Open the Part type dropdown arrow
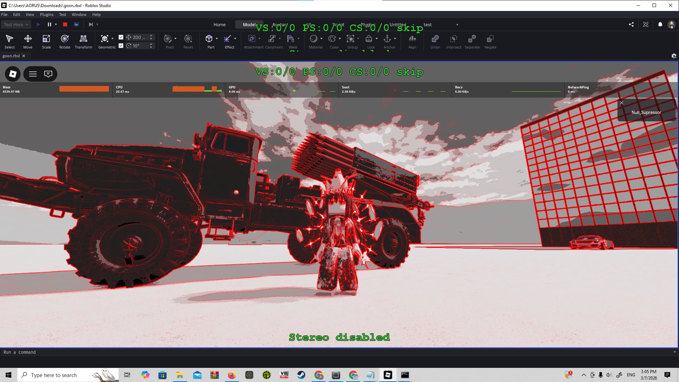This screenshot has width=679, height=382. [x=217, y=39]
